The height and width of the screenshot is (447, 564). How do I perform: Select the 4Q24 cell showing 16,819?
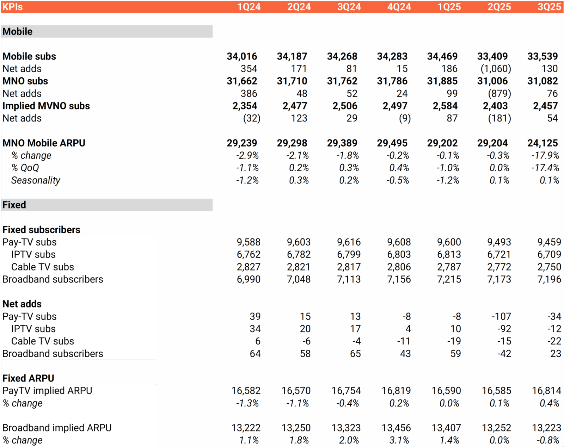coord(396,391)
